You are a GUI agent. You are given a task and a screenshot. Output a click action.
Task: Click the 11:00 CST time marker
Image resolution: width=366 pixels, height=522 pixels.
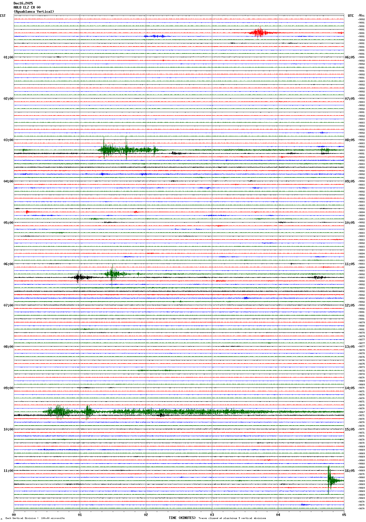click(x=8, y=471)
